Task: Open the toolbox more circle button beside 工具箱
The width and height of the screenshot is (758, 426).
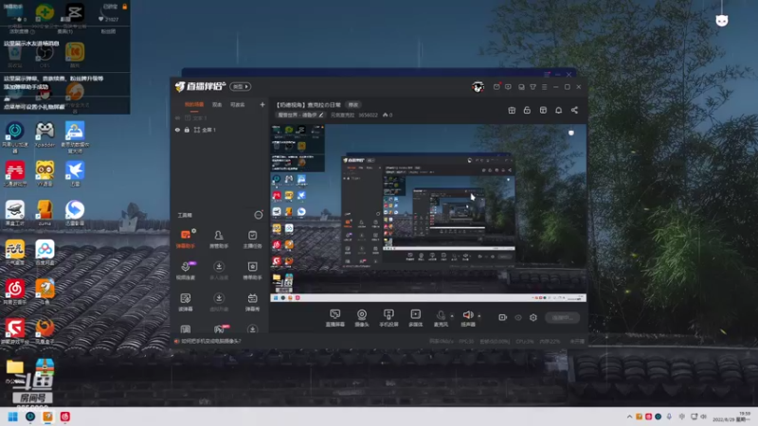Action: click(258, 215)
